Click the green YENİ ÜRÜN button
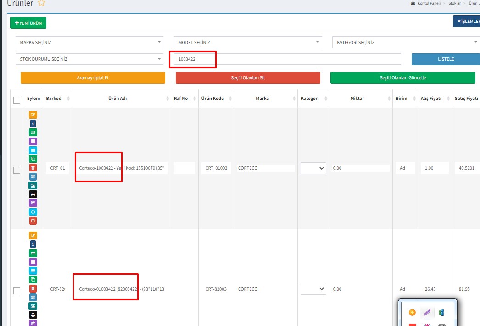This screenshot has height=326, width=480. tap(28, 22)
